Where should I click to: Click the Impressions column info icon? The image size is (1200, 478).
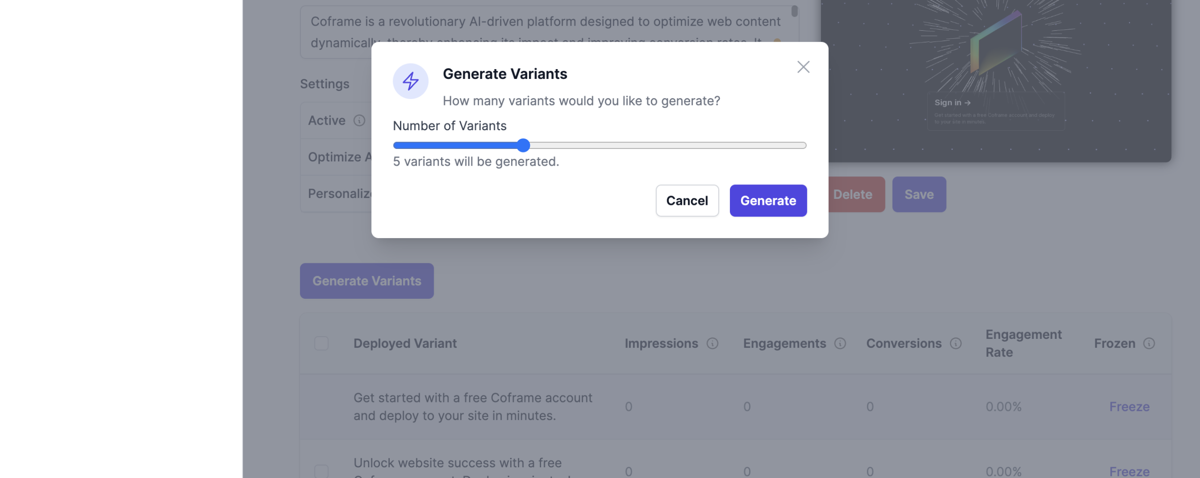click(x=712, y=343)
